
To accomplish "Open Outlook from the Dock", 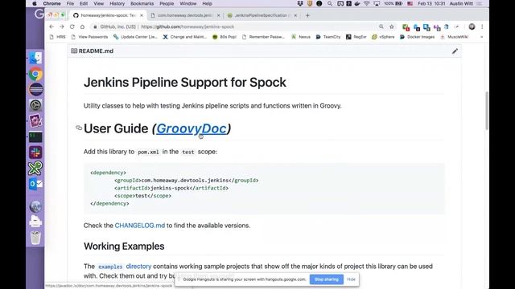I will (35, 184).
